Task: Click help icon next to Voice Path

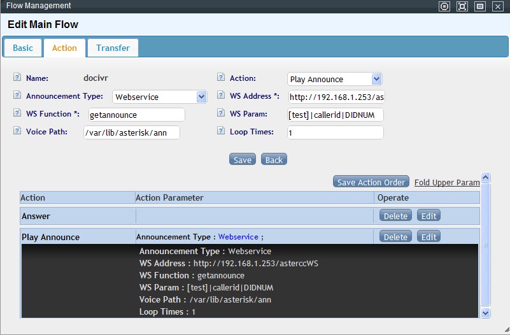Action: (17, 131)
